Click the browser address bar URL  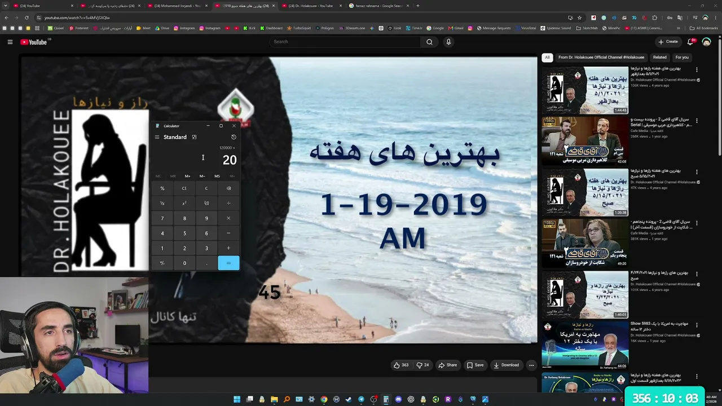77,17
